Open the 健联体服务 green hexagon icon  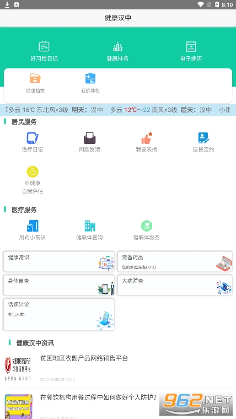pos(147,226)
